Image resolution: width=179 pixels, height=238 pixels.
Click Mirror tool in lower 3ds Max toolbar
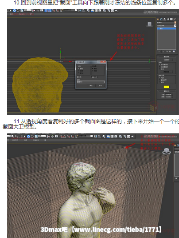coord(95,136)
